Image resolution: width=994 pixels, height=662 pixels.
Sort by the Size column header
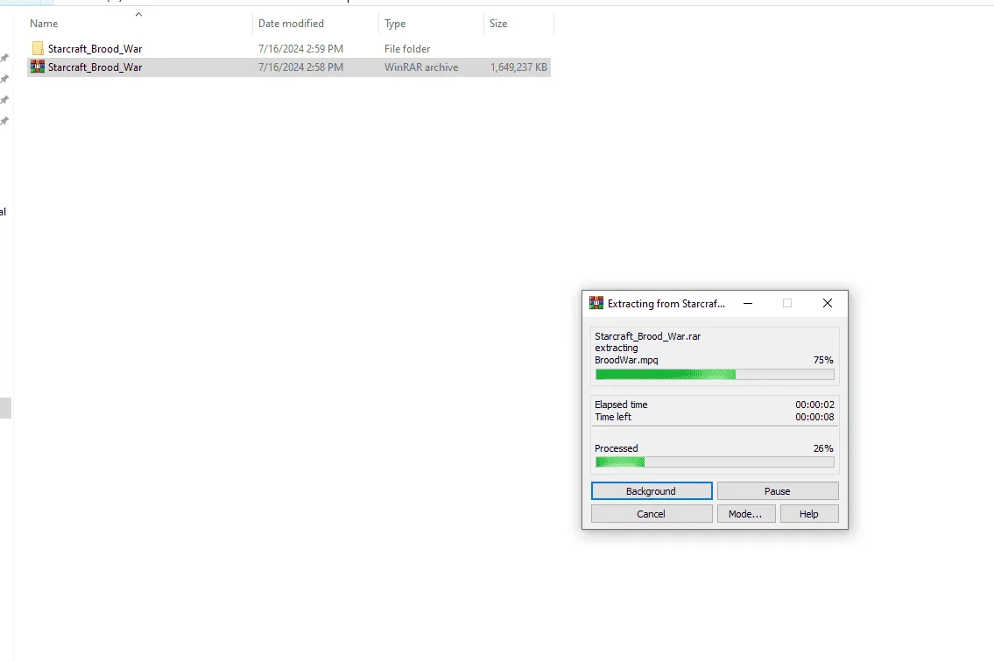tap(498, 24)
